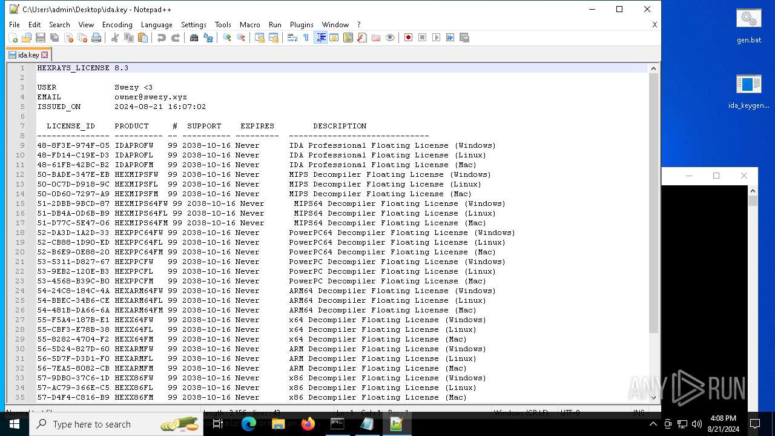Viewport: 775px width, 436px height.
Task: Click the Close All toolbar icon
Action: tap(82, 38)
